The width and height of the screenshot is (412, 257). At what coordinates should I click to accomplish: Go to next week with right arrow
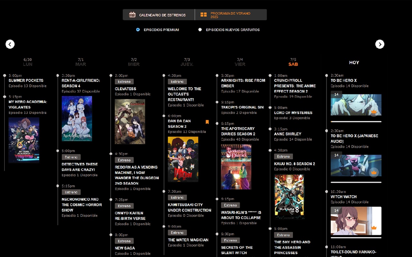pos(380,44)
